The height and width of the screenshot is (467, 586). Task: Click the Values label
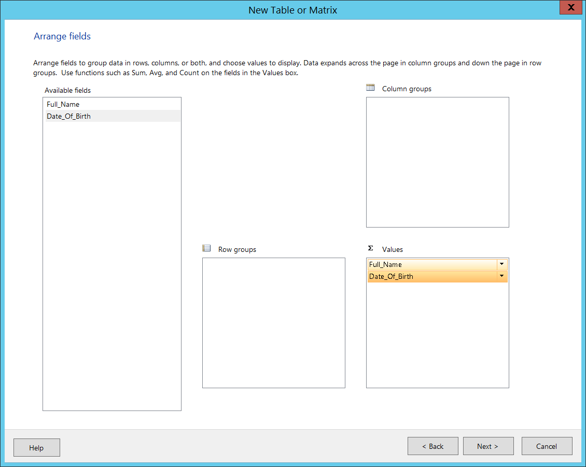tap(392, 249)
